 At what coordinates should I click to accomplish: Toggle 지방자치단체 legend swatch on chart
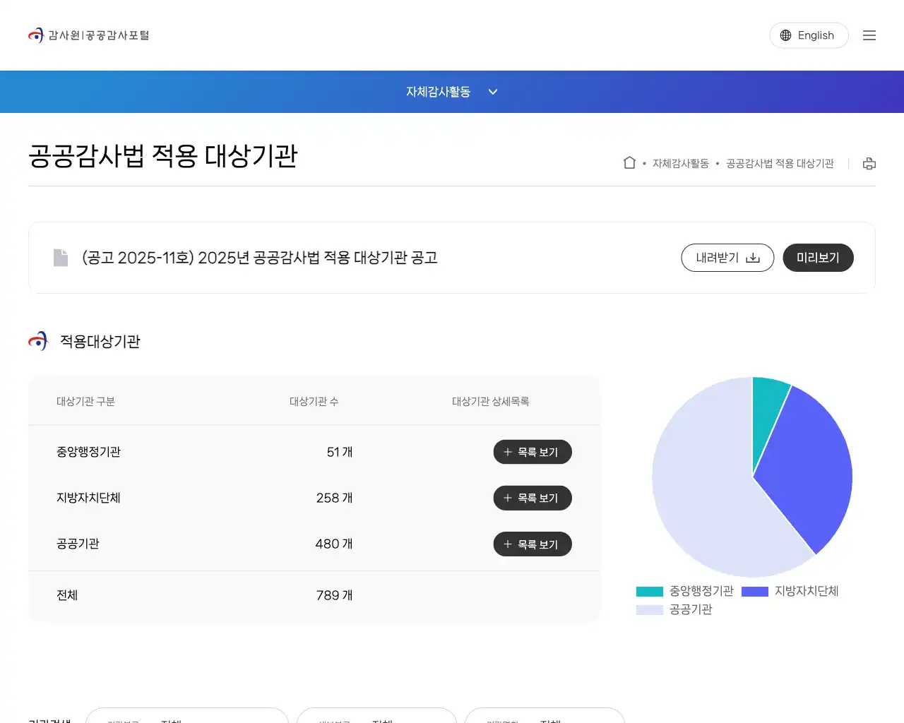pyautogui.click(x=754, y=592)
